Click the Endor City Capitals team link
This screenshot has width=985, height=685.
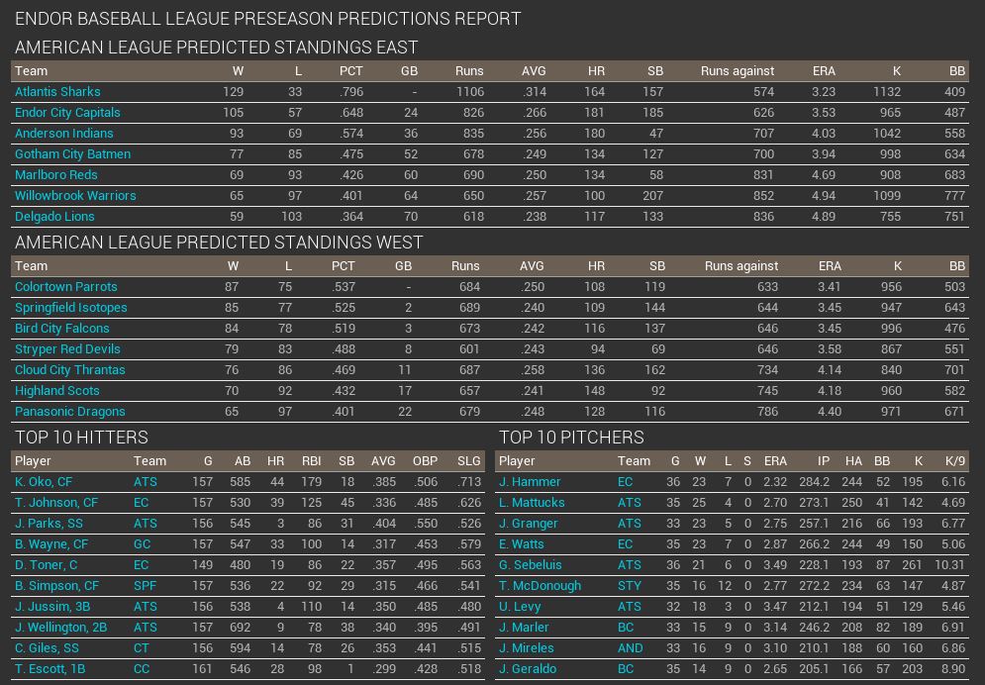pos(67,112)
